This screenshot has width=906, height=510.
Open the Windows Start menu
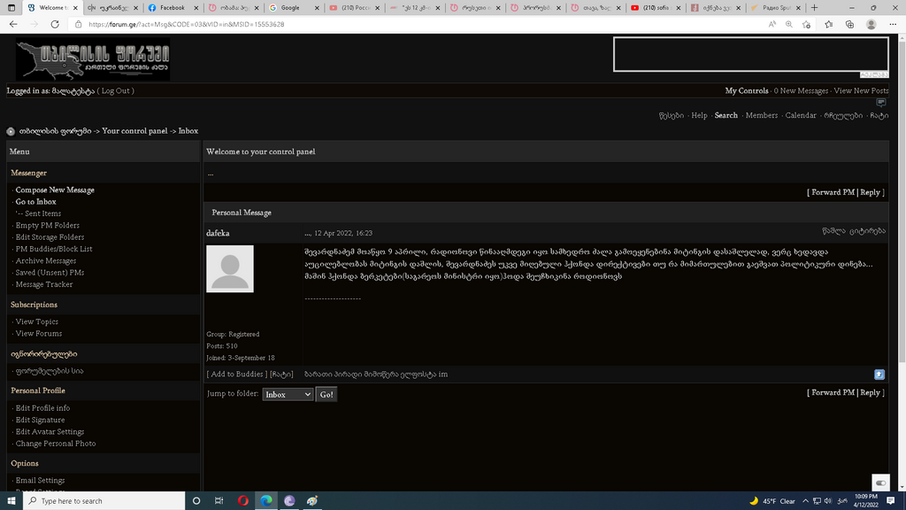11,501
